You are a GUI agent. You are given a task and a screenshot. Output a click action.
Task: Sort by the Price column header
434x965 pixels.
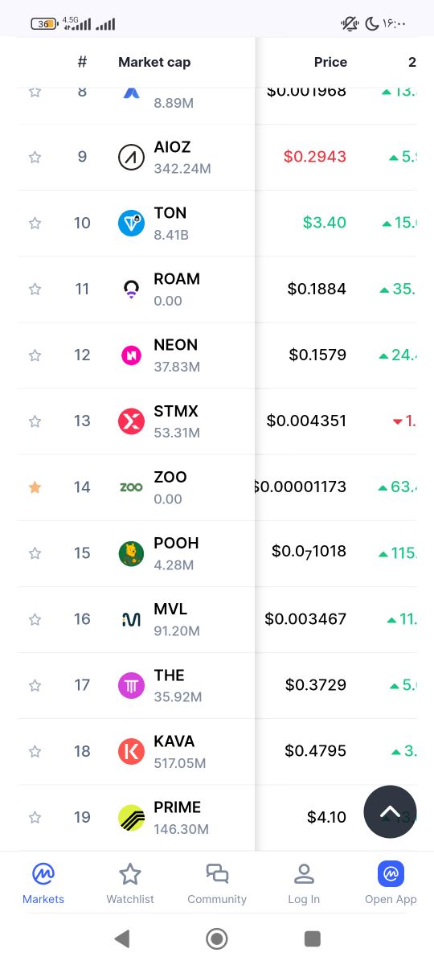pos(330,62)
